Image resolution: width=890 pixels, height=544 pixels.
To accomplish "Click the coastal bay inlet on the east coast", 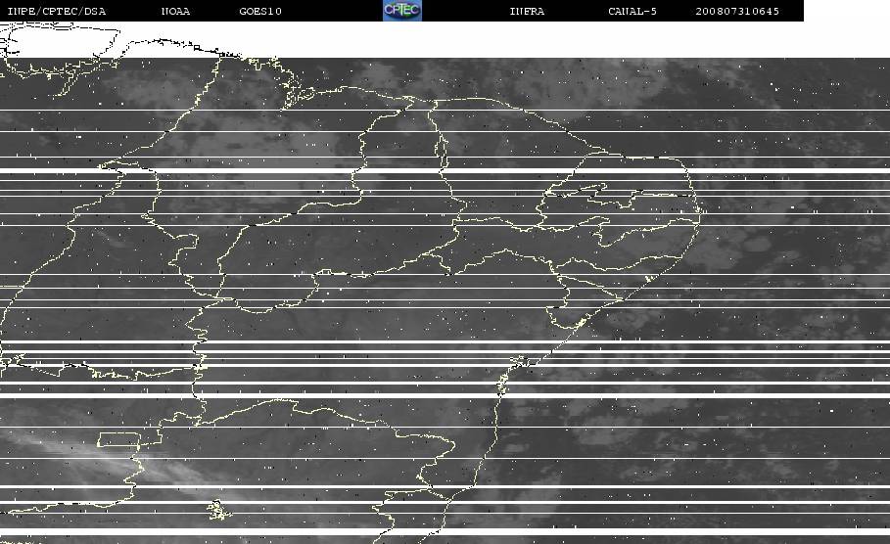I will 579,324.
